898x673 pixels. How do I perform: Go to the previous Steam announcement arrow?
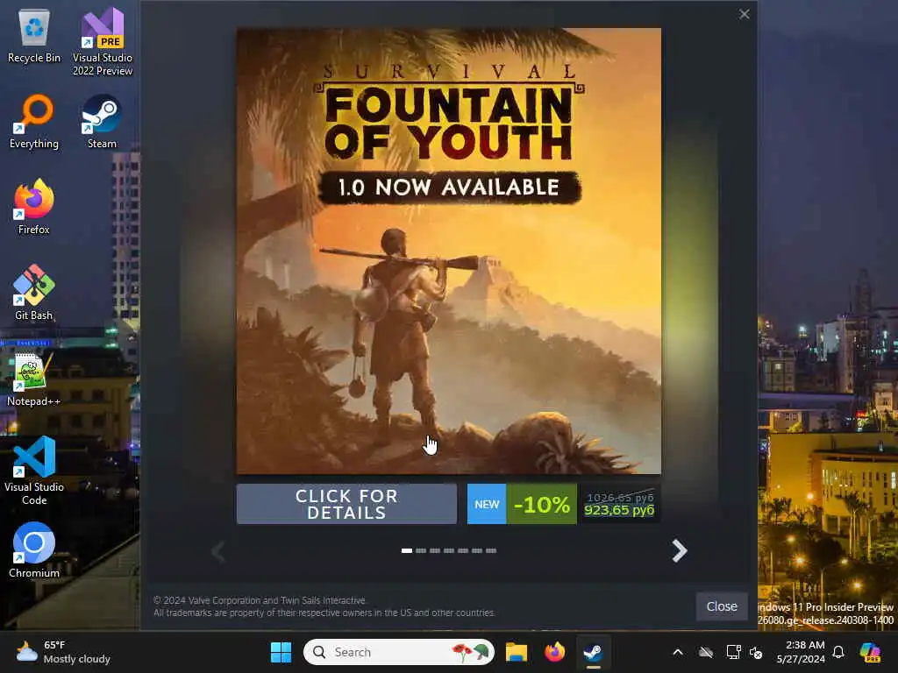point(218,550)
